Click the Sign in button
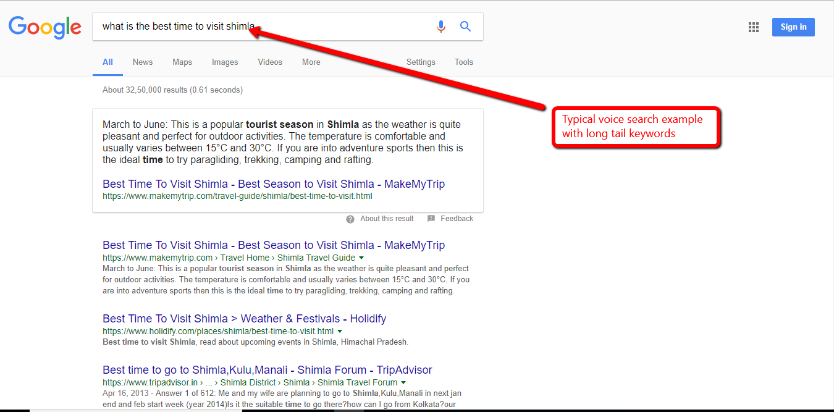834x412 pixels. (x=793, y=27)
